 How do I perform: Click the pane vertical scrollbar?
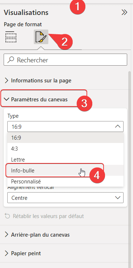point(129,169)
